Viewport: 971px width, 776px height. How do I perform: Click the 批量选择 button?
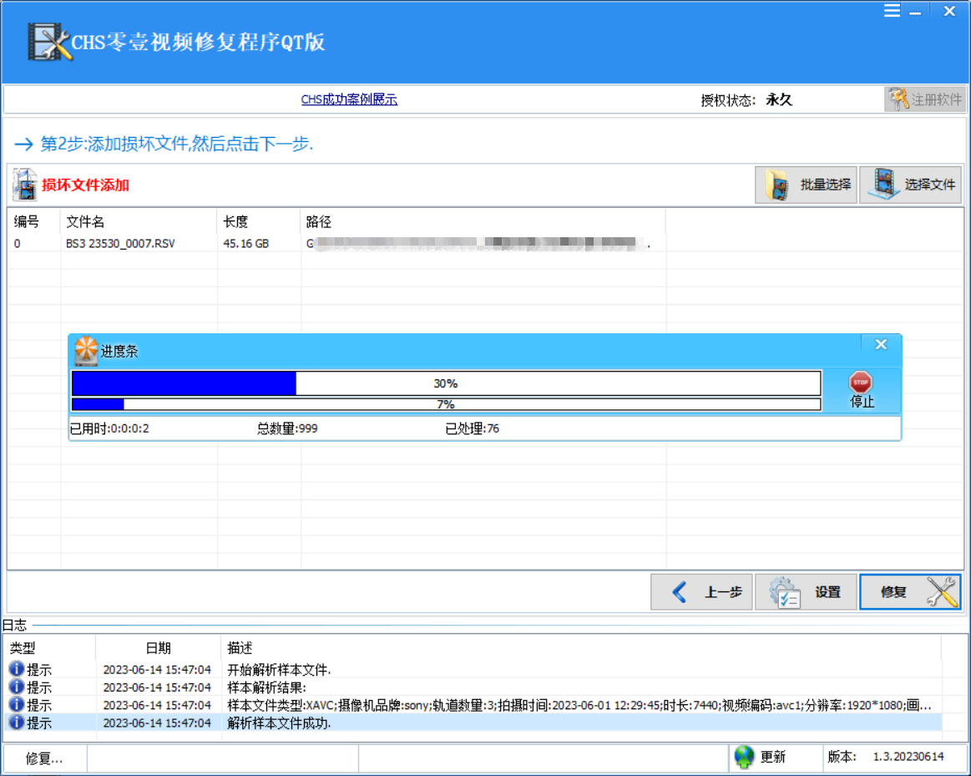click(x=806, y=185)
